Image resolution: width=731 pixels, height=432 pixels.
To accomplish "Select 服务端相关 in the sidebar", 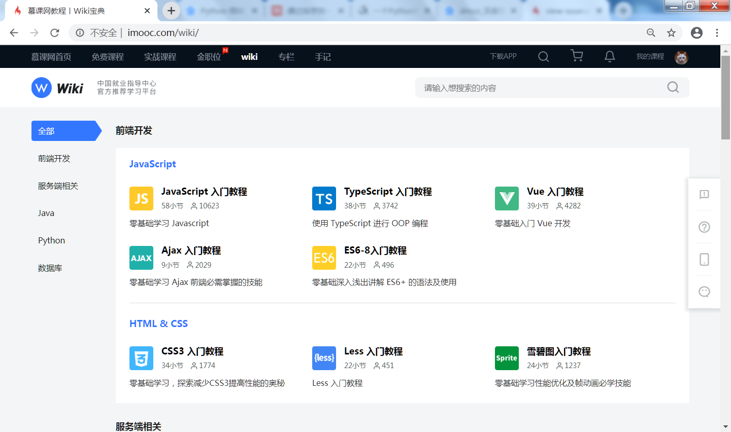I will pos(58,186).
